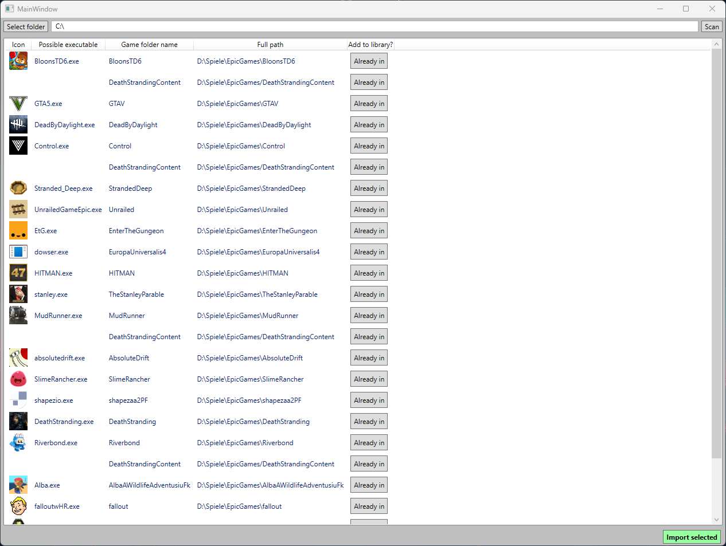Screen dimensions: 726x546
Task: Select the SlimeRancher pink slime icon
Action: click(18, 379)
